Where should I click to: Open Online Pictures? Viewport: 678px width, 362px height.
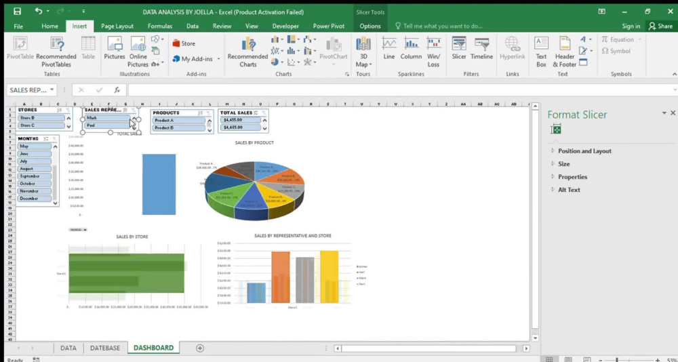[x=138, y=52]
